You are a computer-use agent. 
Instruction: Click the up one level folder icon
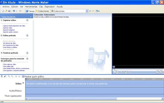[x=90, y=11]
